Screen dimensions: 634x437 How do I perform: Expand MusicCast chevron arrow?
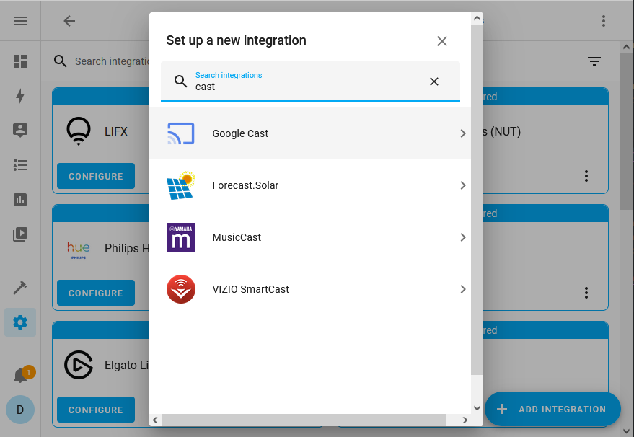coord(463,237)
